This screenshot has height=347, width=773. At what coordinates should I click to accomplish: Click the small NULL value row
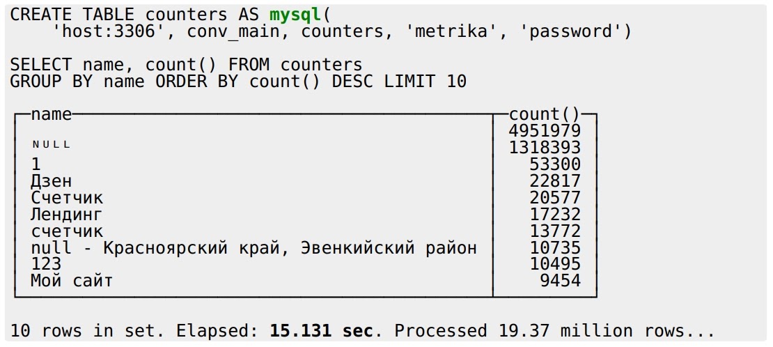click(51, 145)
